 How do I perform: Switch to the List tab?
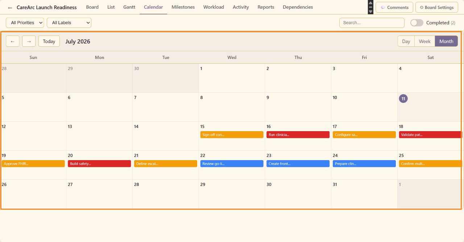click(x=111, y=7)
